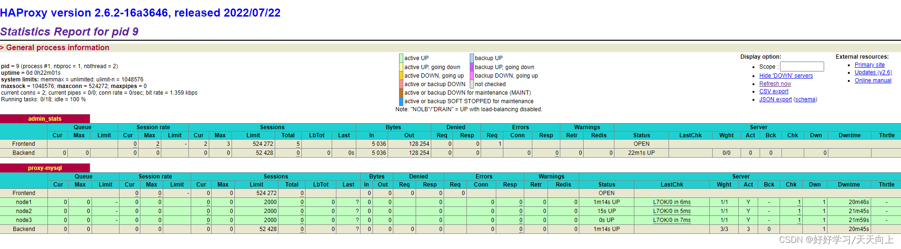Click 'L7OK/0 in 7ms' check result
Image resolution: width=901 pixels, height=249 pixels.
click(x=672, y=220)
